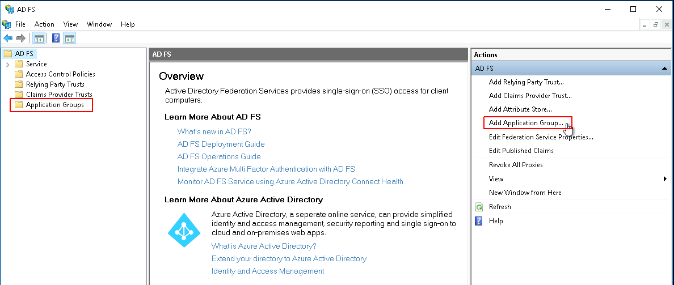Open the View submenu arrow in Actions
674x285 pixels.
[665, 179]
